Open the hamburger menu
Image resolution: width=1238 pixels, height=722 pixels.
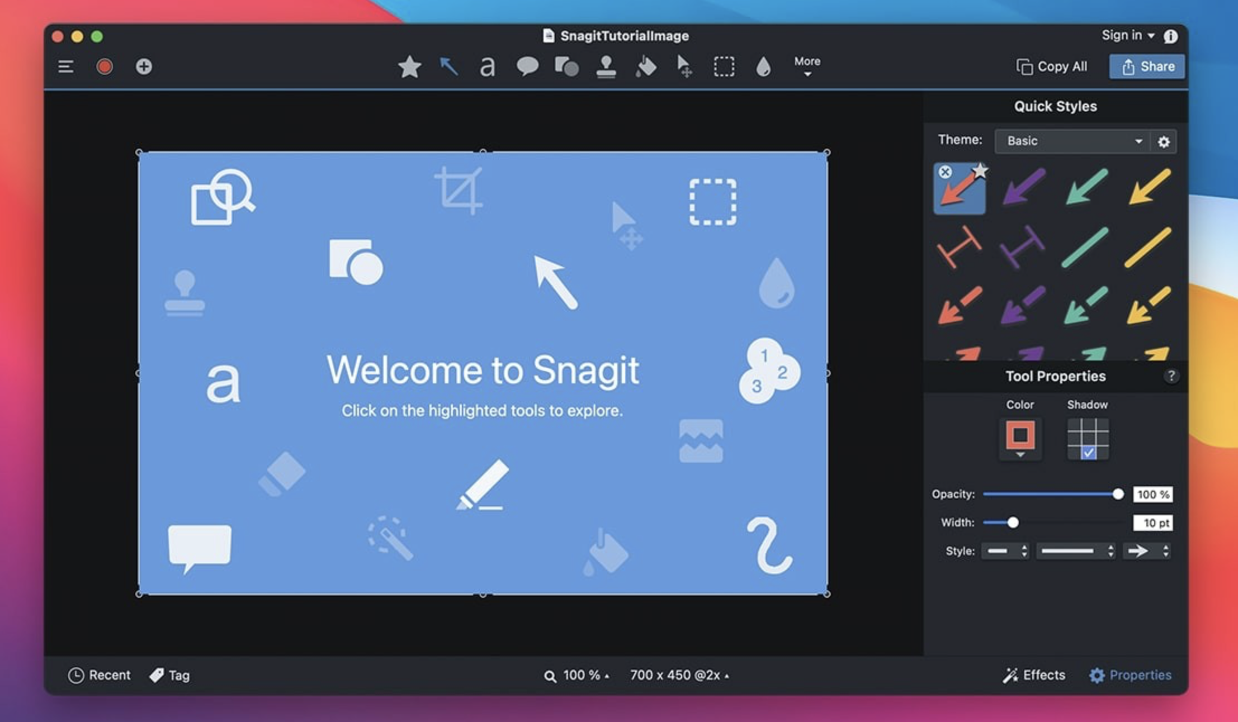[65, 66]
